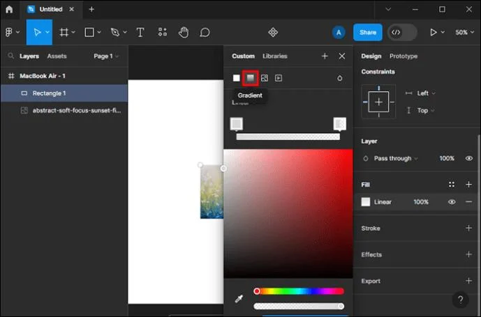Toggle Dev Mode switch
Screen dimensions: 481x317
click(x=402, y=32)
